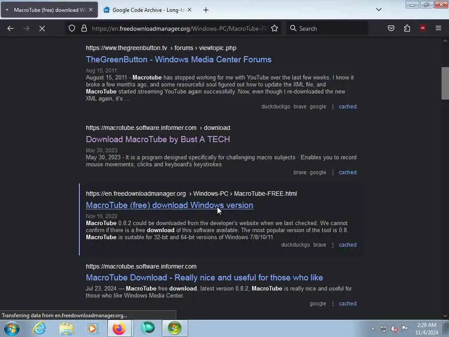Click duckduckgo under TheGreenButton result

point(276,107)
